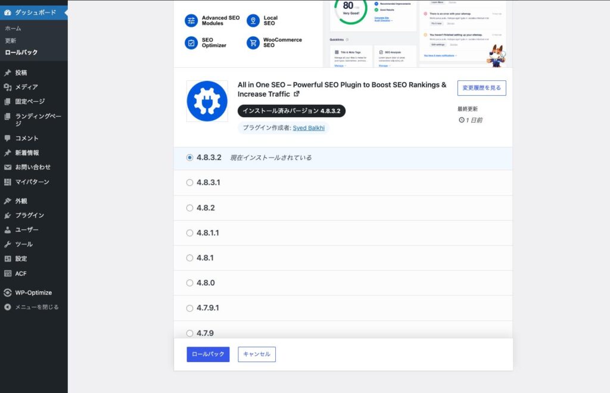Pick version 4.8.0 radio button
Image resolution: width=610 pixels, height=393 pixels.
pos(189,283)
